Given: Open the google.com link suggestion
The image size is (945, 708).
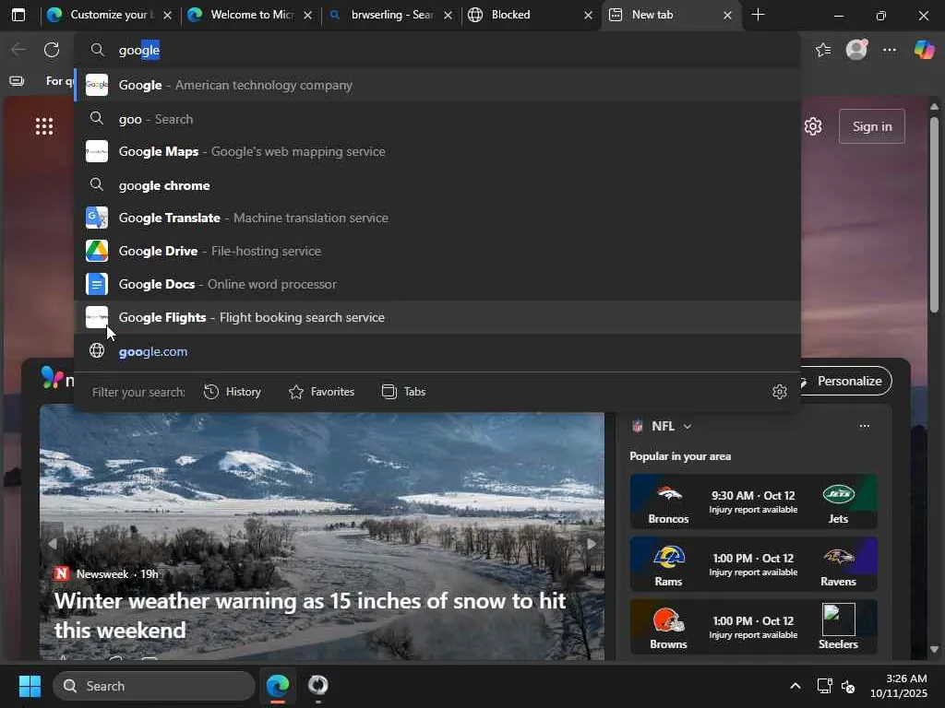Looking at the screenshot, I should [438, 351].
